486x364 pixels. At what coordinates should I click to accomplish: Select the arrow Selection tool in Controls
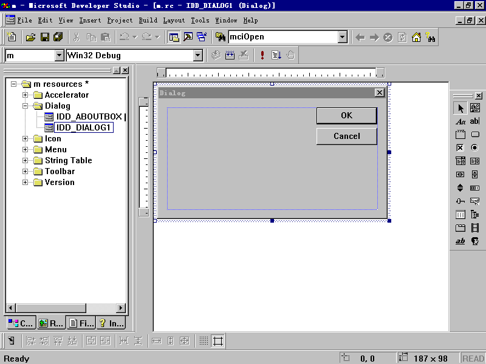[460, 109]
